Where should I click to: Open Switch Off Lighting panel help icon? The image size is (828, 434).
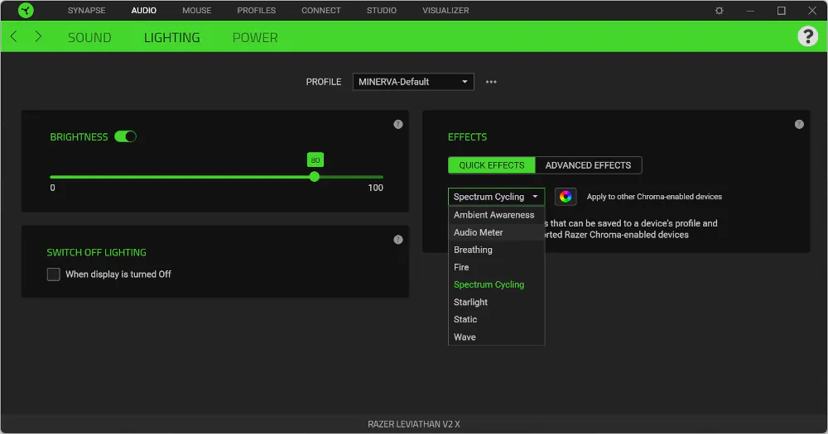(398, 240)
